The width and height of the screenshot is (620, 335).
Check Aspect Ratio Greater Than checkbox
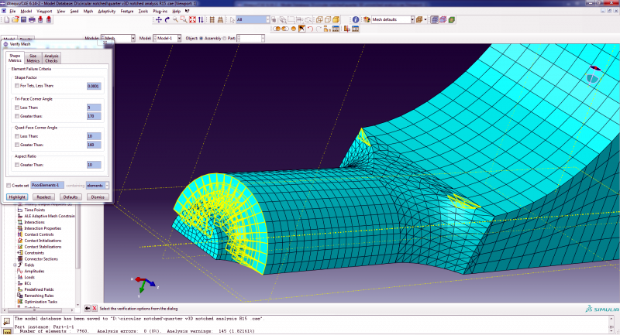[17, 165]
